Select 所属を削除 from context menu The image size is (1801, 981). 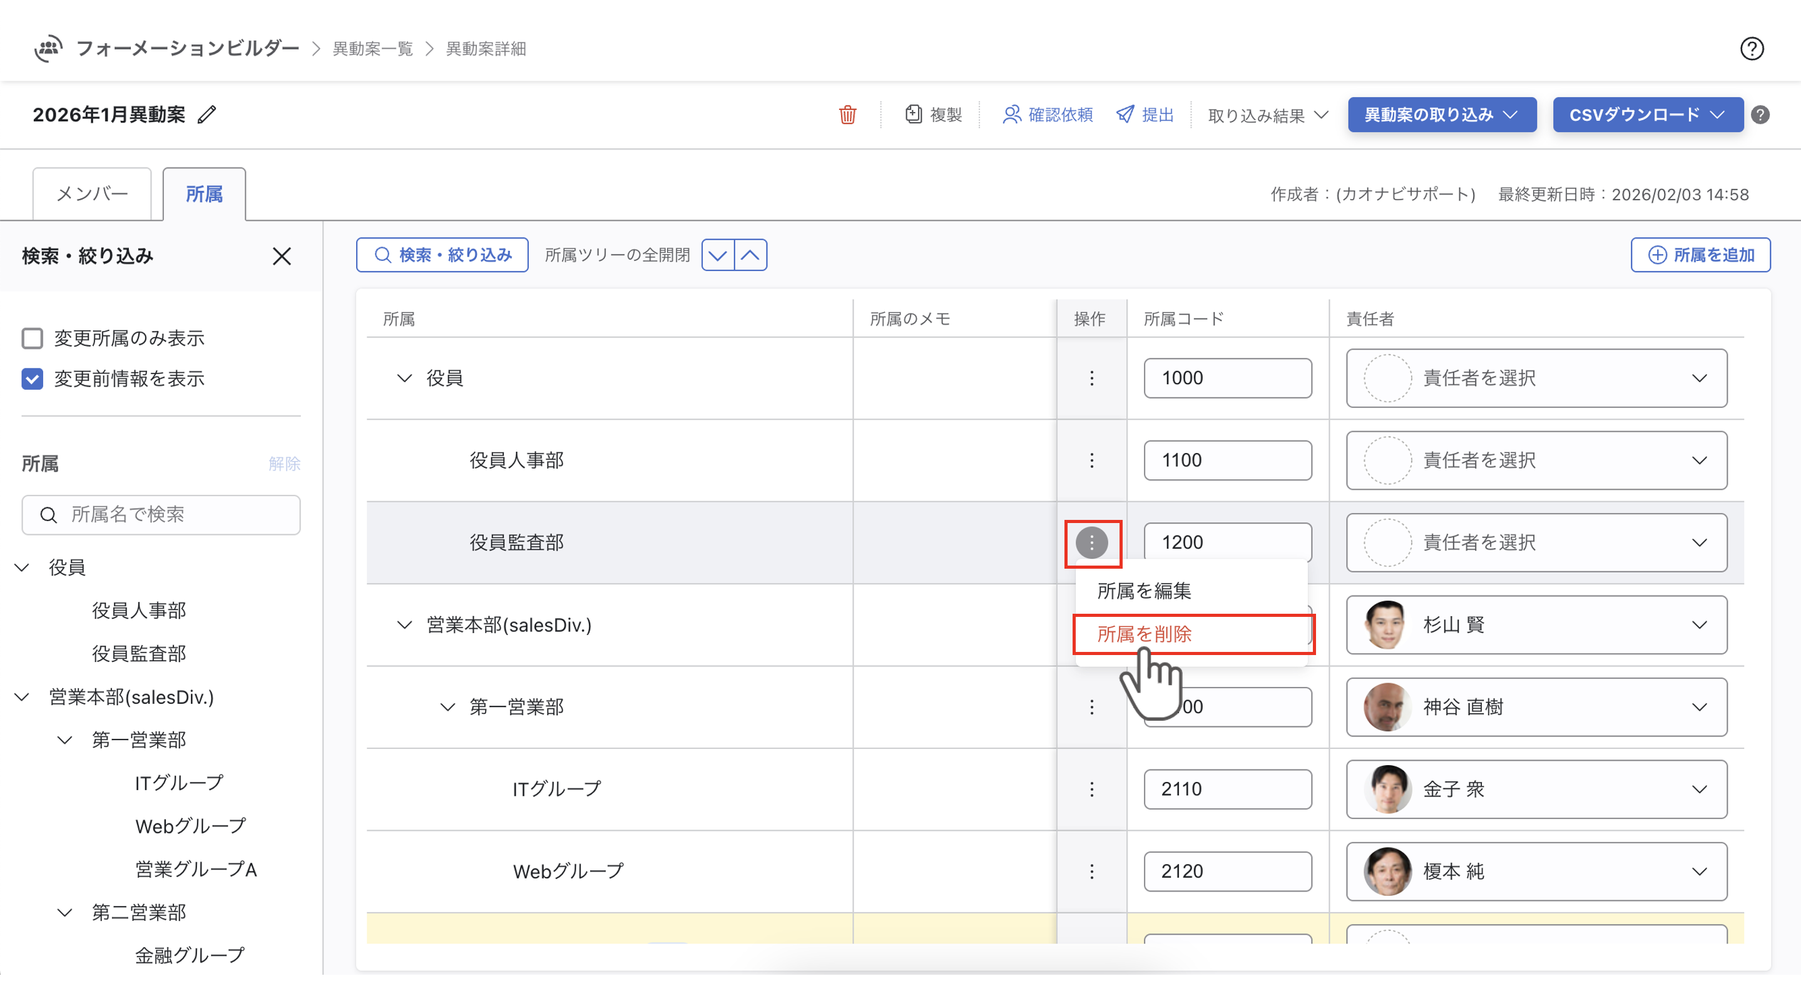coord(1145,634)
